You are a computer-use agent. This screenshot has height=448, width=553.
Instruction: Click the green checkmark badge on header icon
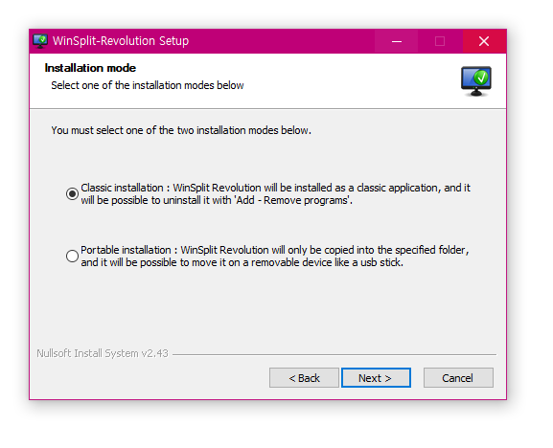(x=482, y=78)
